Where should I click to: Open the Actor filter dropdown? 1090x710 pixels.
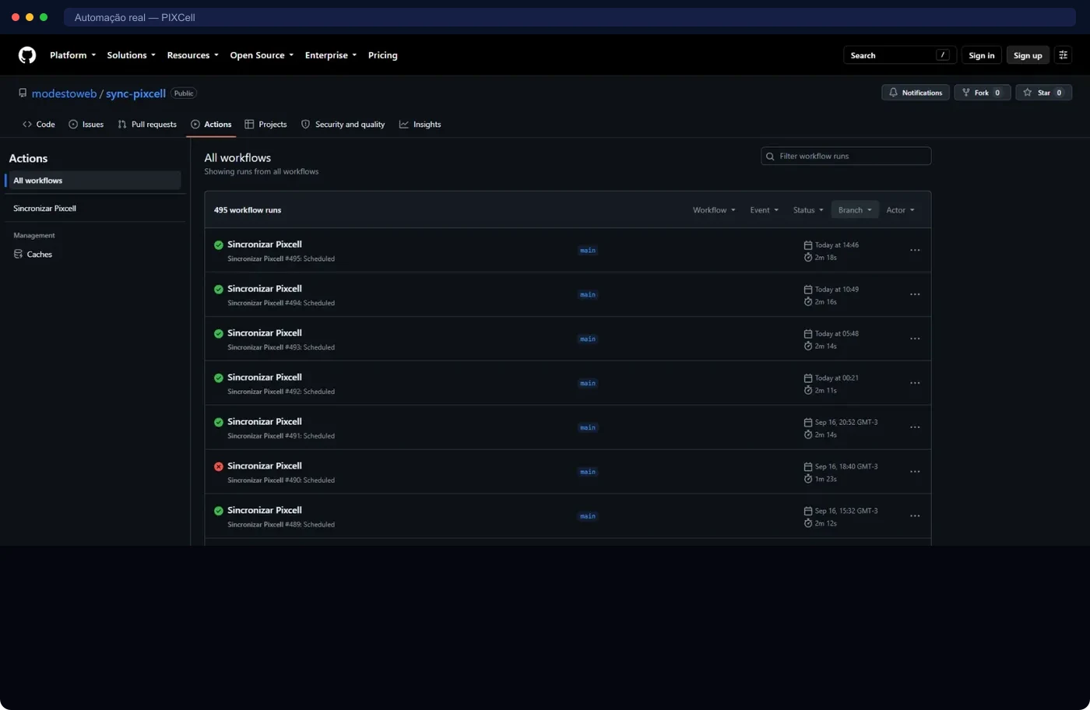(x=900, y=210)
